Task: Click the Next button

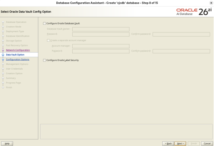Action: [180, 144]
